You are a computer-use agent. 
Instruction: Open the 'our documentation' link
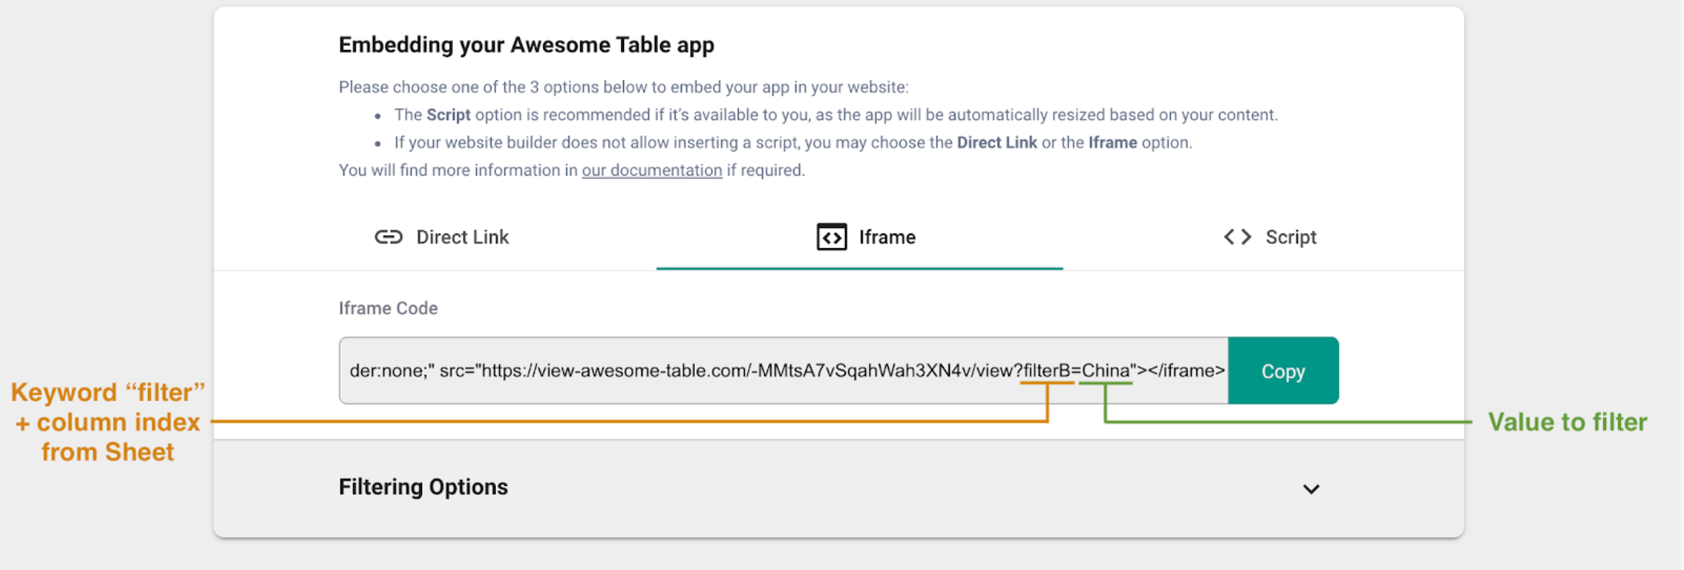click(x=652, y=170)
